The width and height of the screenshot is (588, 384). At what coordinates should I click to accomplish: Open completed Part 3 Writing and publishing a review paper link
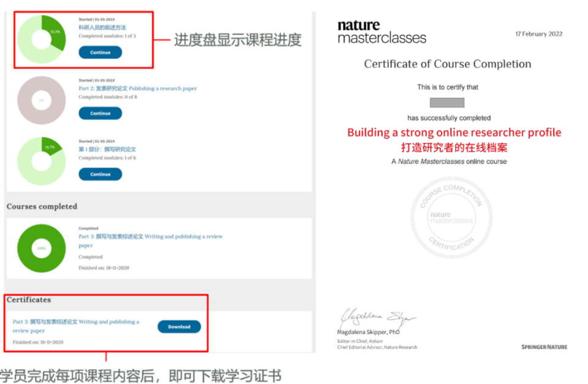[x=151, y=241]
